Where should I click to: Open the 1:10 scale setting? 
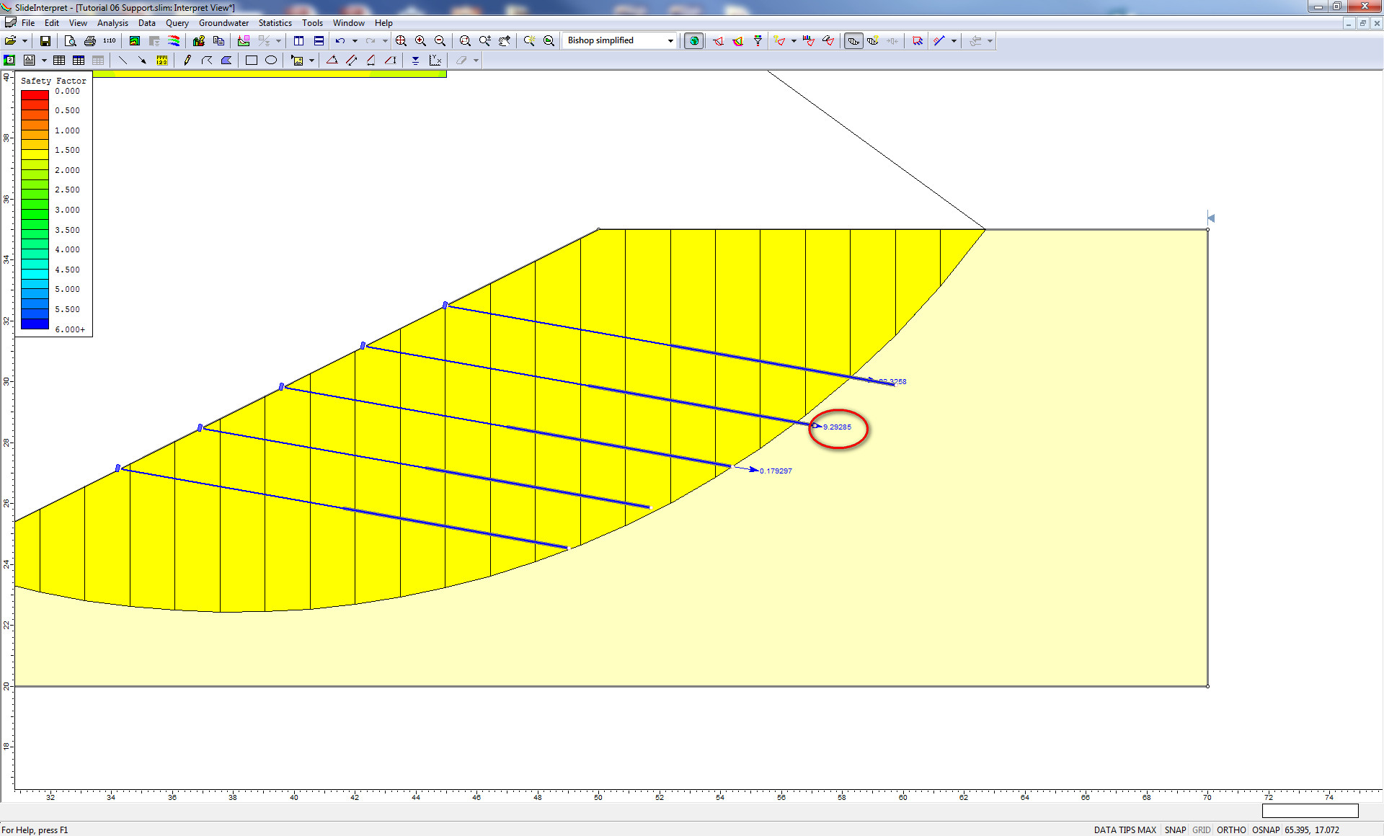point(110,41)
